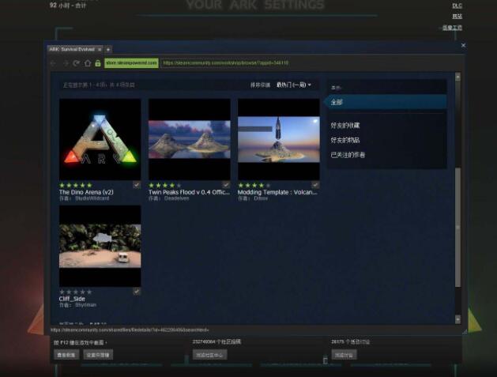
Task: Close the overlay browser window
Action: (463, 46)
